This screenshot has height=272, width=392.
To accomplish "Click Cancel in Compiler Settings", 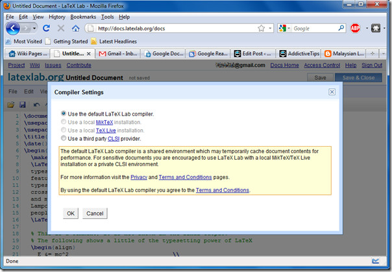I will pos(95,213).
